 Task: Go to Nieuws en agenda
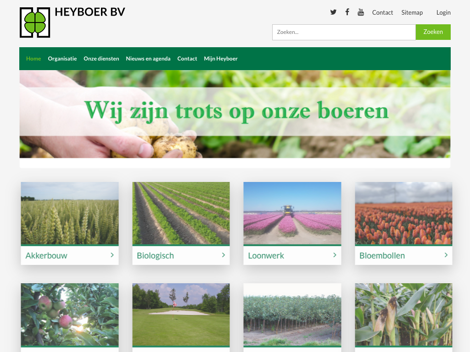148,59
